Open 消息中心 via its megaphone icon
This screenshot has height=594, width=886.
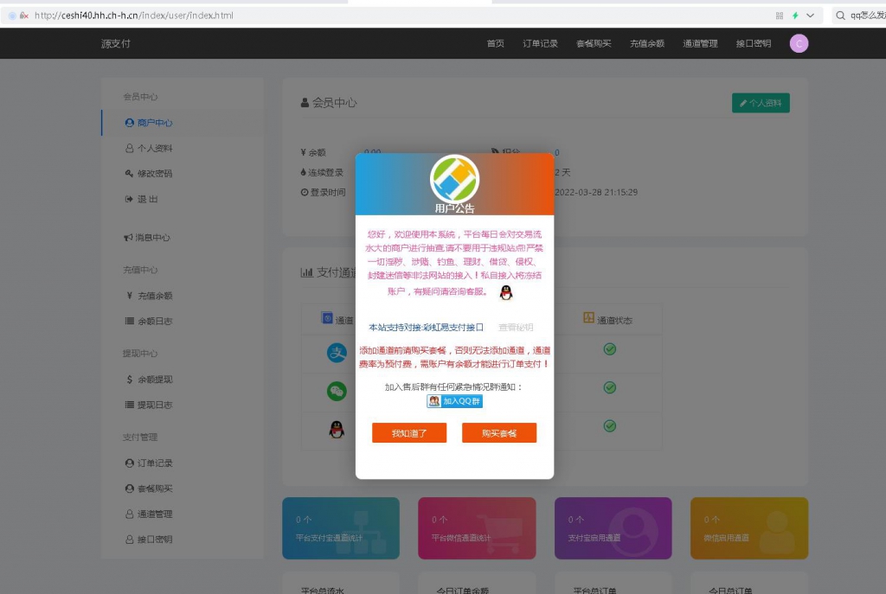[128, 237]
